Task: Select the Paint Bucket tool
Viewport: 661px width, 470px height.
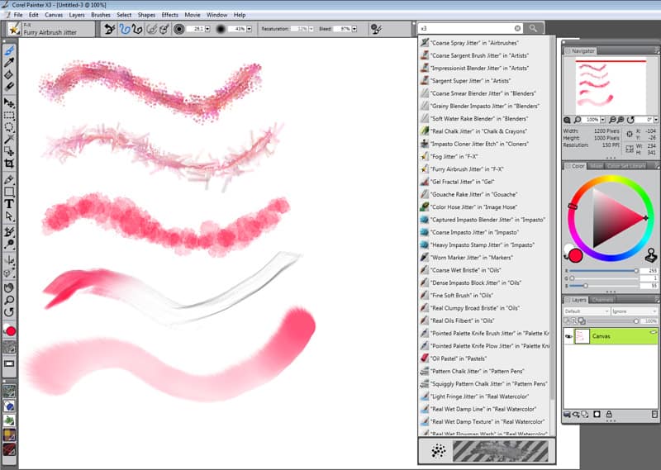Action: [x=9, y=74]
